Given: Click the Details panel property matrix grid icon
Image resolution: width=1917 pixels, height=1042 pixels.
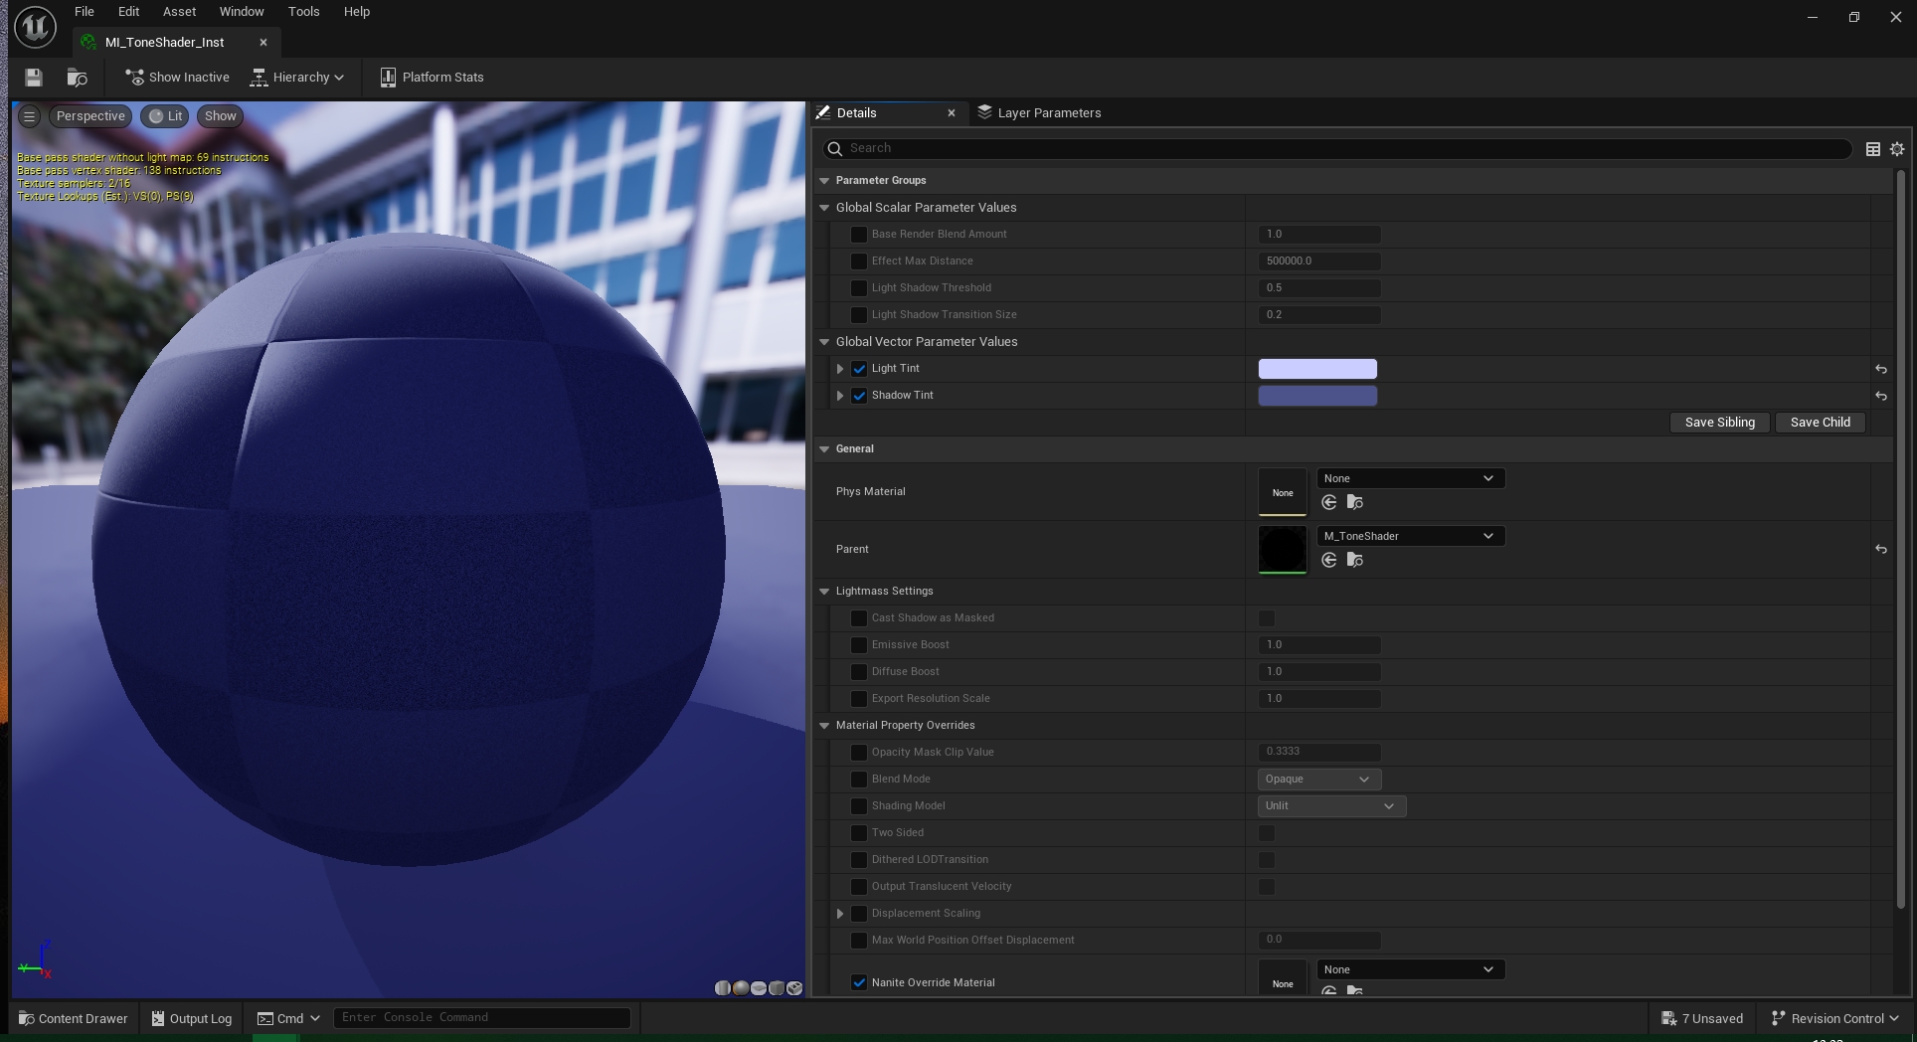Looking at the screenshot, I should point(1872,149).
